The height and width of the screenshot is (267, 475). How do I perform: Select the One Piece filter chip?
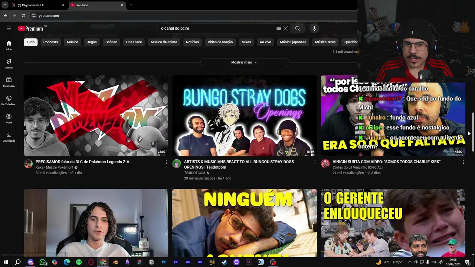[134, 42]
